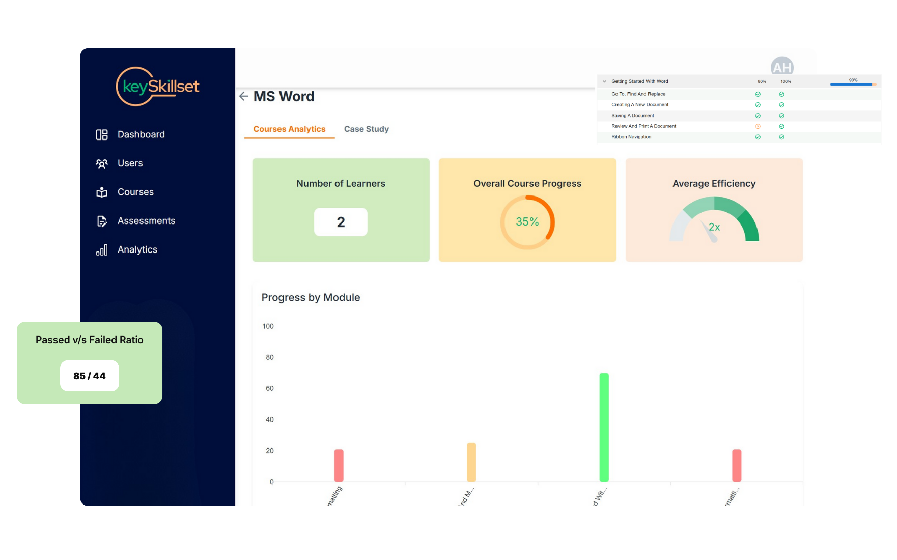Image resolution: width=897 pixels, height=560 pixels.
Task: Click the Average Efficiency heading
Action: point(714,184)
